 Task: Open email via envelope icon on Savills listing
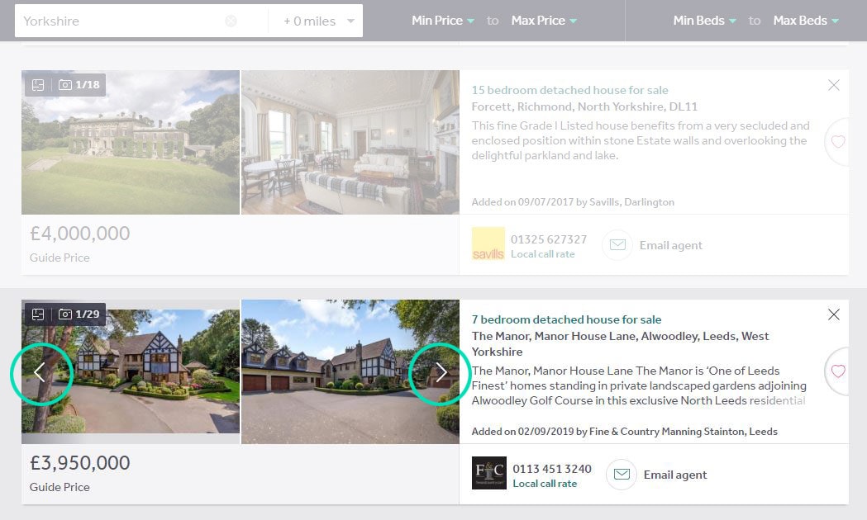617,244
